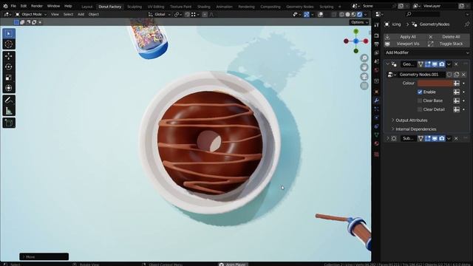
Task: Open the Add Modifier dropdown
Action: 426,52
